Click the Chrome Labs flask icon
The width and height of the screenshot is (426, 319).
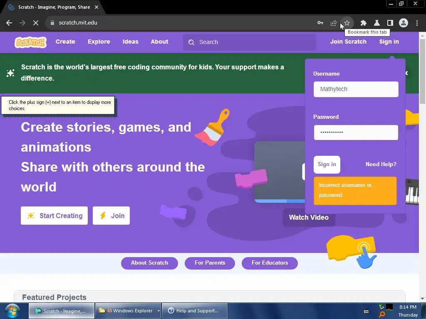(x=376, y=23)
